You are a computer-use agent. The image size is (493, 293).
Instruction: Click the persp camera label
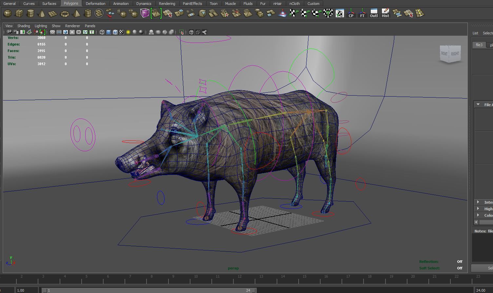pyautogui.click(x=233, y=268)
